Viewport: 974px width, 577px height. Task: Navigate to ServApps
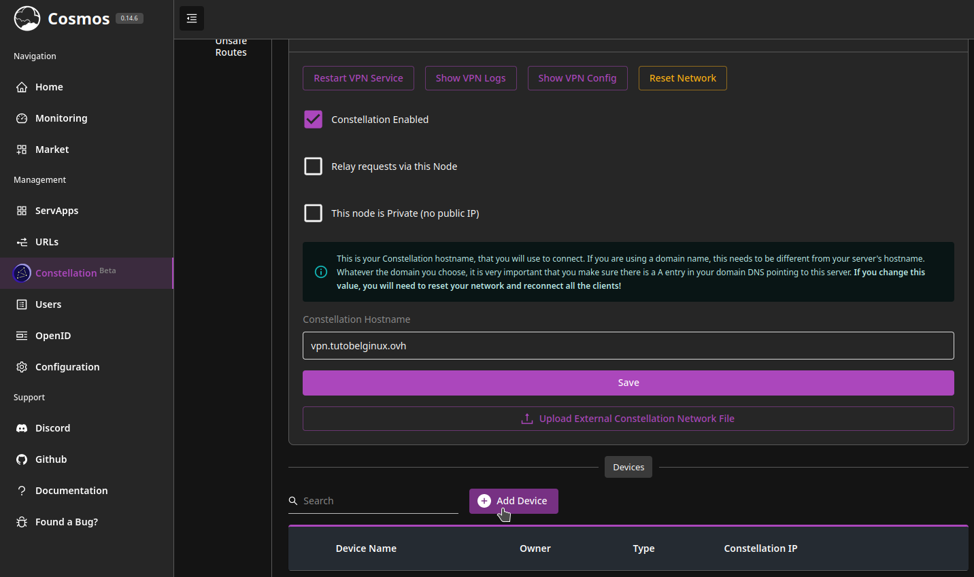tap(86, 211)
